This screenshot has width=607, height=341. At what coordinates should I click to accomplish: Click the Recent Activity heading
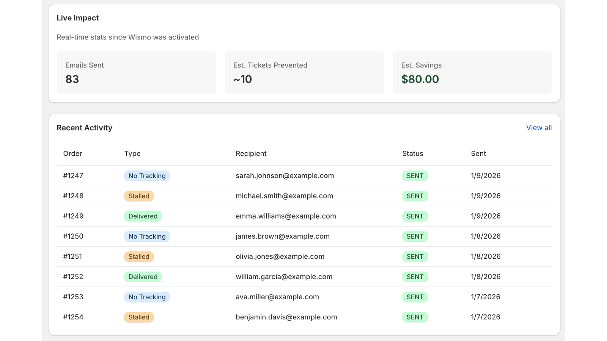84,128
